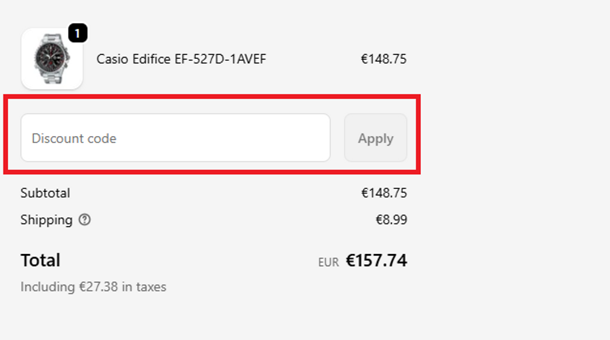Click the 'Discount code' placeholder text
This screenshot has width=610, height=340.
pos(74,138)
